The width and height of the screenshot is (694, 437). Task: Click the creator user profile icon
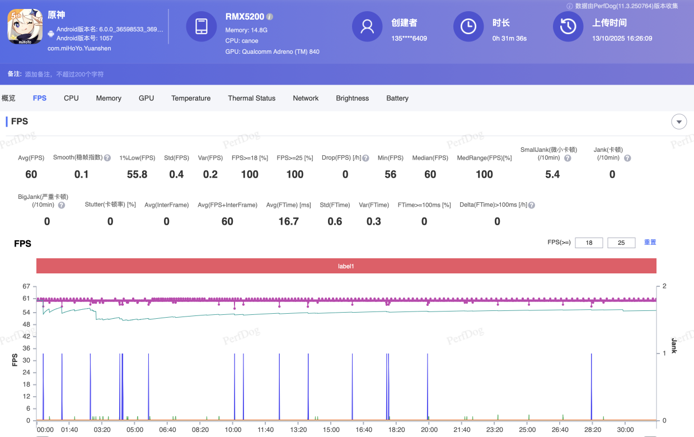point(367,26)
